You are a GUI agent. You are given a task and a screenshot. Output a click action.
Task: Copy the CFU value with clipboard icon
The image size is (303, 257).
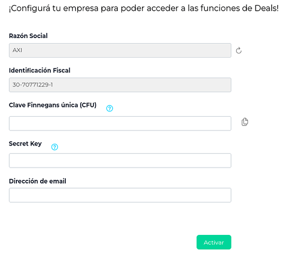(x=245, y=122)
